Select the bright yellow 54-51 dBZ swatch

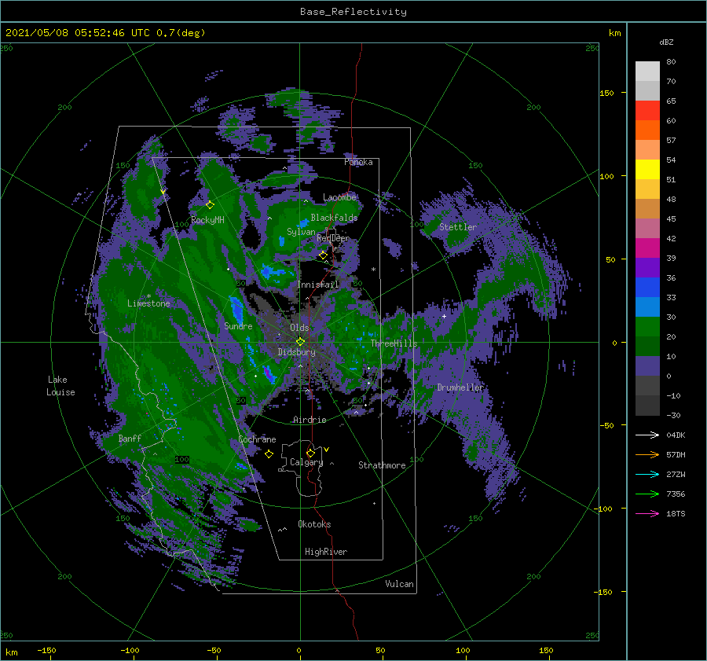(x=647, y=170)
